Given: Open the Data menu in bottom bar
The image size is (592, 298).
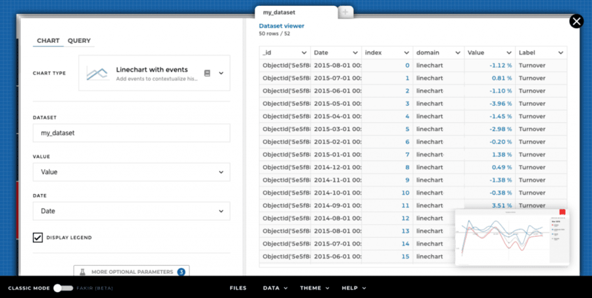Looking at the screenshot, I should pyautogui.click(x=274, y=288).
